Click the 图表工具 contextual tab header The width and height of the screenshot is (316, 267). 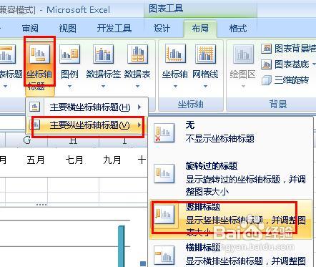(166, 9)
